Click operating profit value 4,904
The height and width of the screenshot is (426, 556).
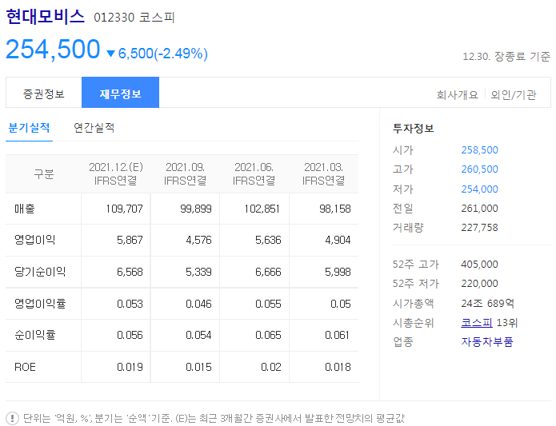338,240
